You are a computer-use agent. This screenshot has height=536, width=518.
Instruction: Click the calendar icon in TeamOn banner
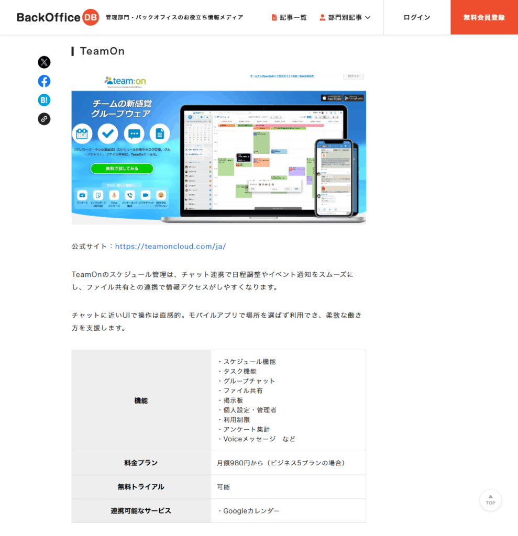coord(82,133)
